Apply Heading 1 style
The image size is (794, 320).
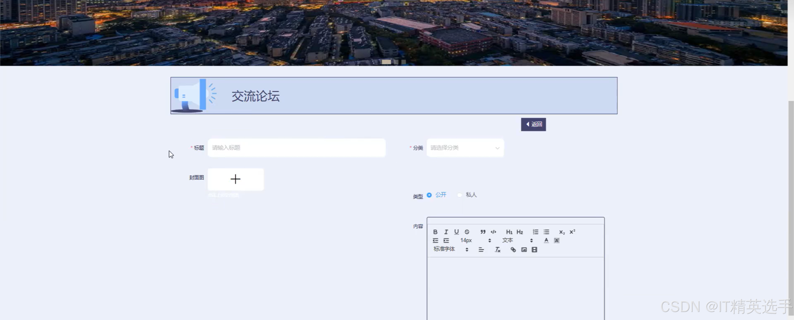click(x=509, y=232)
